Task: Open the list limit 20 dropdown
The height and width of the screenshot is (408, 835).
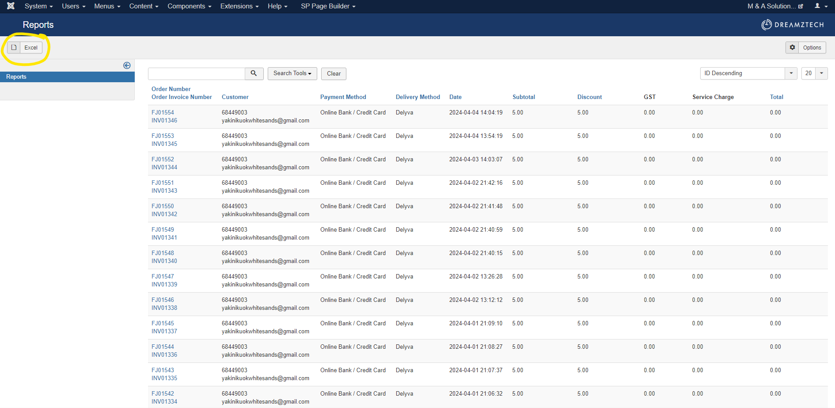Action: click(814, 73)
